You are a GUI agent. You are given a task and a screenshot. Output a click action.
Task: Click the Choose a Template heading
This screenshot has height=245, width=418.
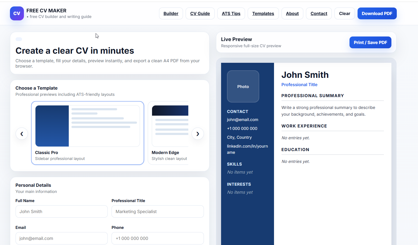click(x=37, y=88)
